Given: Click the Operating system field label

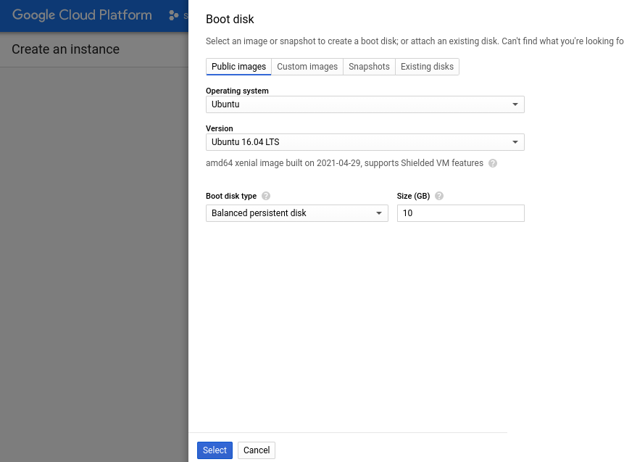Looking at the screenshot, I should pyautogui.click(x=237, y=91).
